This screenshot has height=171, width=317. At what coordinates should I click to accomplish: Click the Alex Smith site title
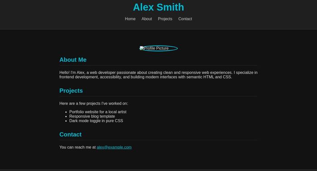click(x=158, y=7)
